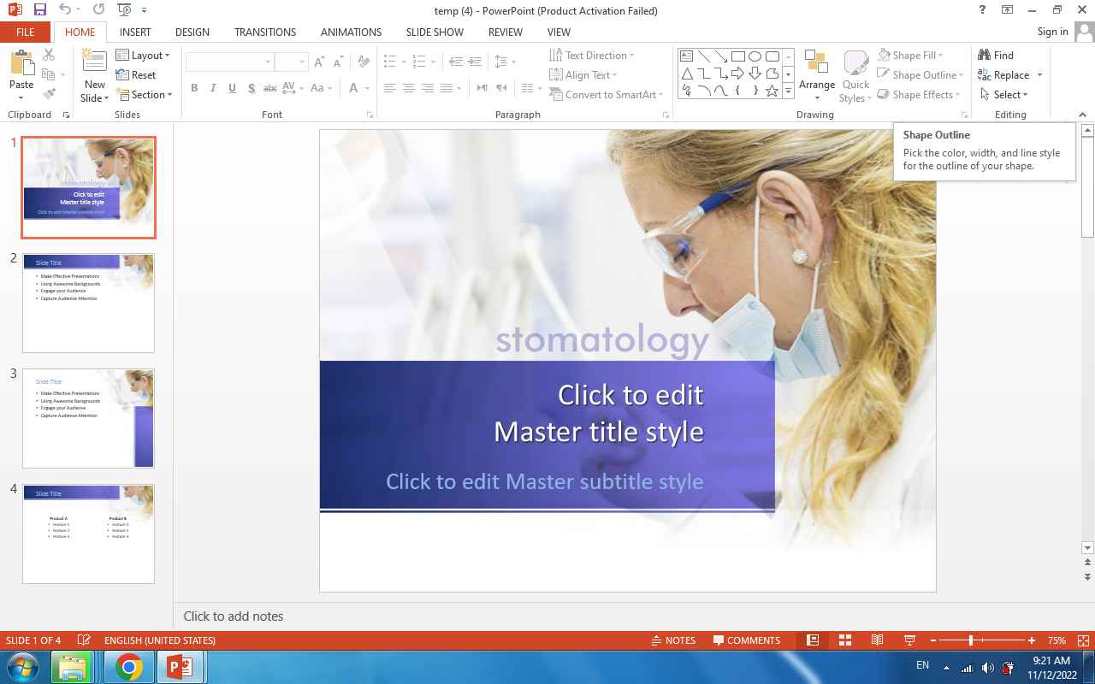
Task: Toggle the Comments pane in status bar
Action: (x=745, y=640)
